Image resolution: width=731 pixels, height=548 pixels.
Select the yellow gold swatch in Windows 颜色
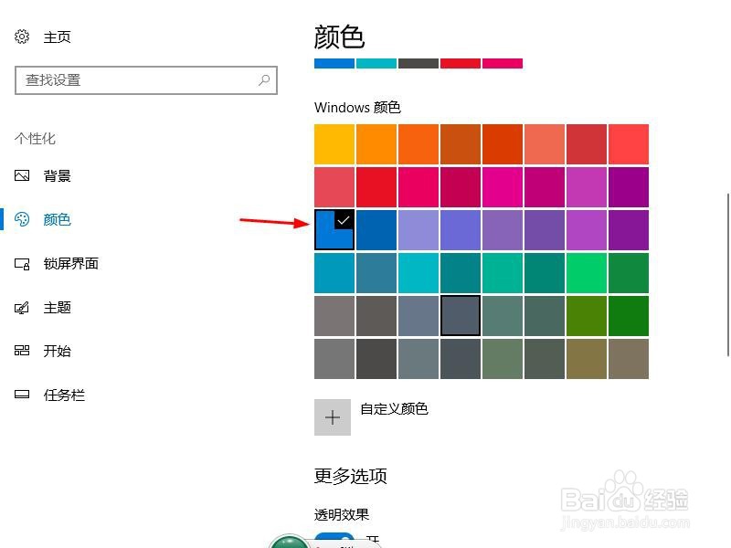tap(334, 144)
